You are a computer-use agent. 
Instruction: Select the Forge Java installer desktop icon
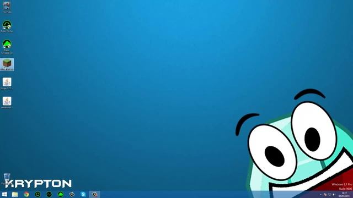point(7,84)
